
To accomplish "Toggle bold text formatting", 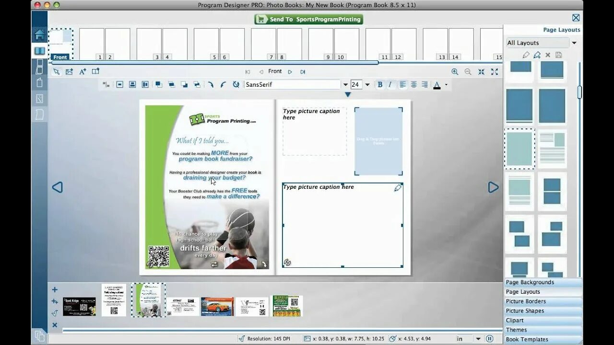I will tap(380, 84).
